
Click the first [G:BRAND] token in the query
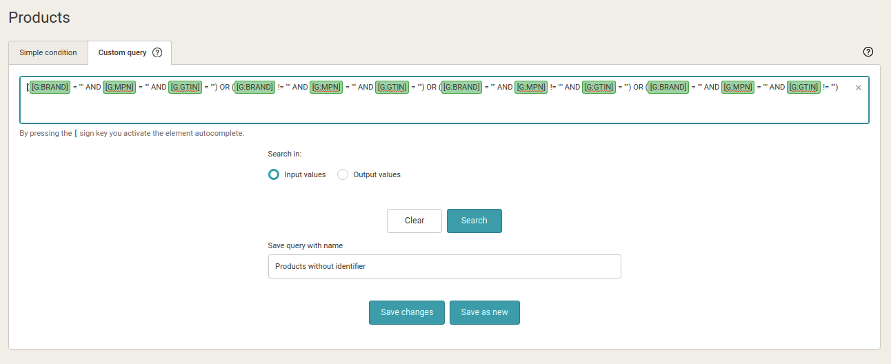(x=50, y=87)
